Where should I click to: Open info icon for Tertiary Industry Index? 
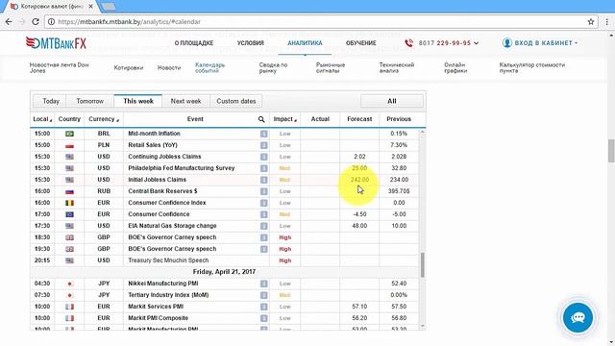pyautogui.click(x=263, y=295)
